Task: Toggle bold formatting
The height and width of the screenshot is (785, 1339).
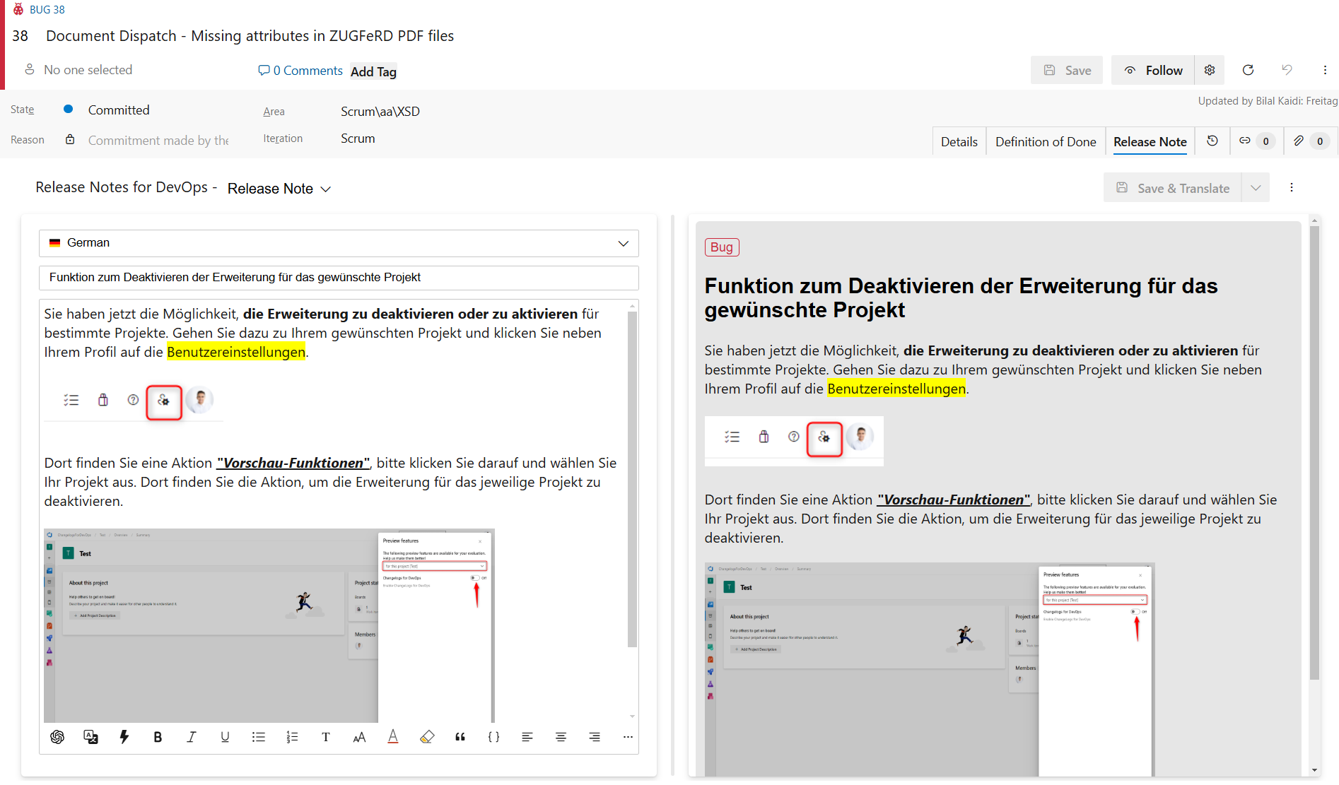Action: (158, 737)
